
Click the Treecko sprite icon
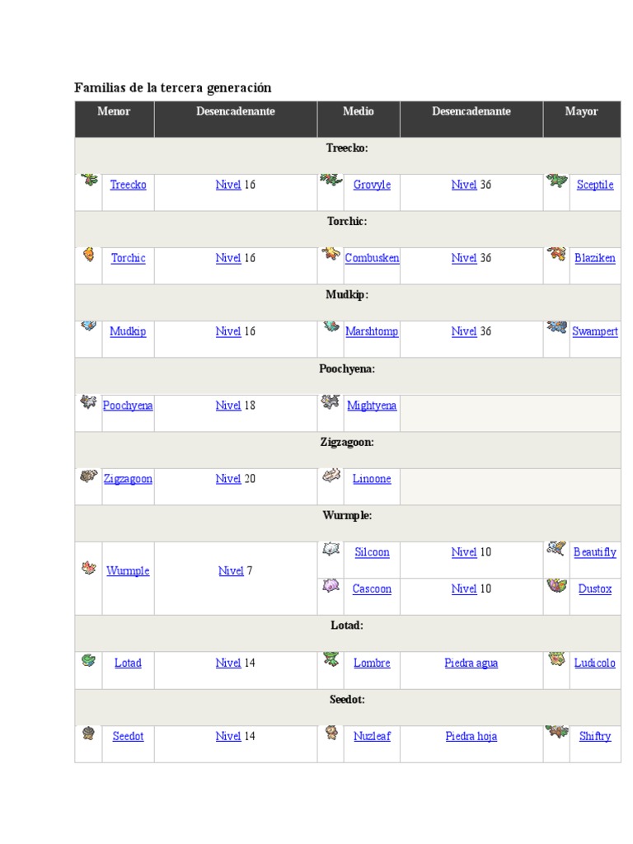[90, 179]
